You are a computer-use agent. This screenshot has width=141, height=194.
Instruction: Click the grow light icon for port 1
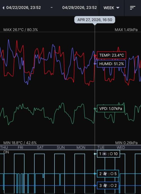[x=105, y=154]
